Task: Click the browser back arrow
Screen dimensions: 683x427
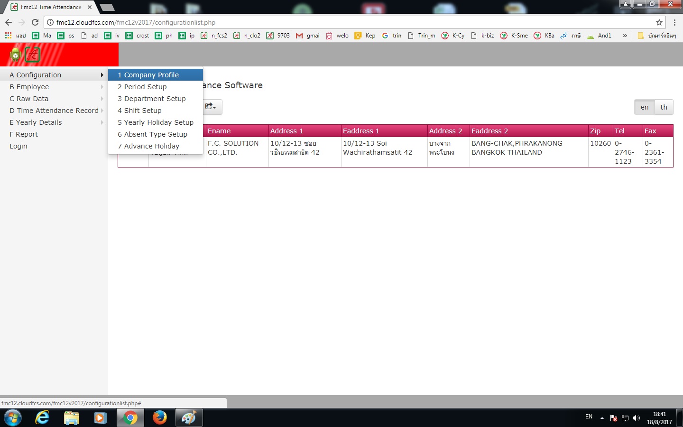Action: tap(9, 22)
